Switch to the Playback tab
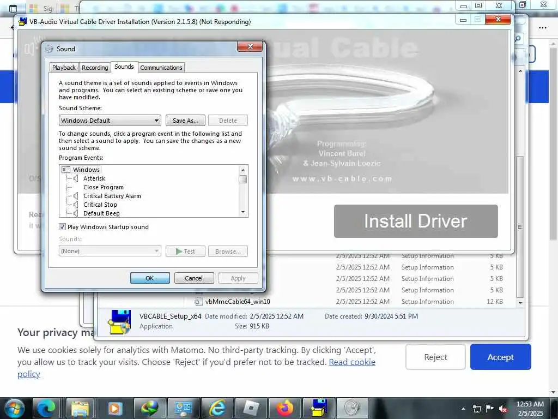The height and width of the screenshot is (419, 558). coord(64,67)
